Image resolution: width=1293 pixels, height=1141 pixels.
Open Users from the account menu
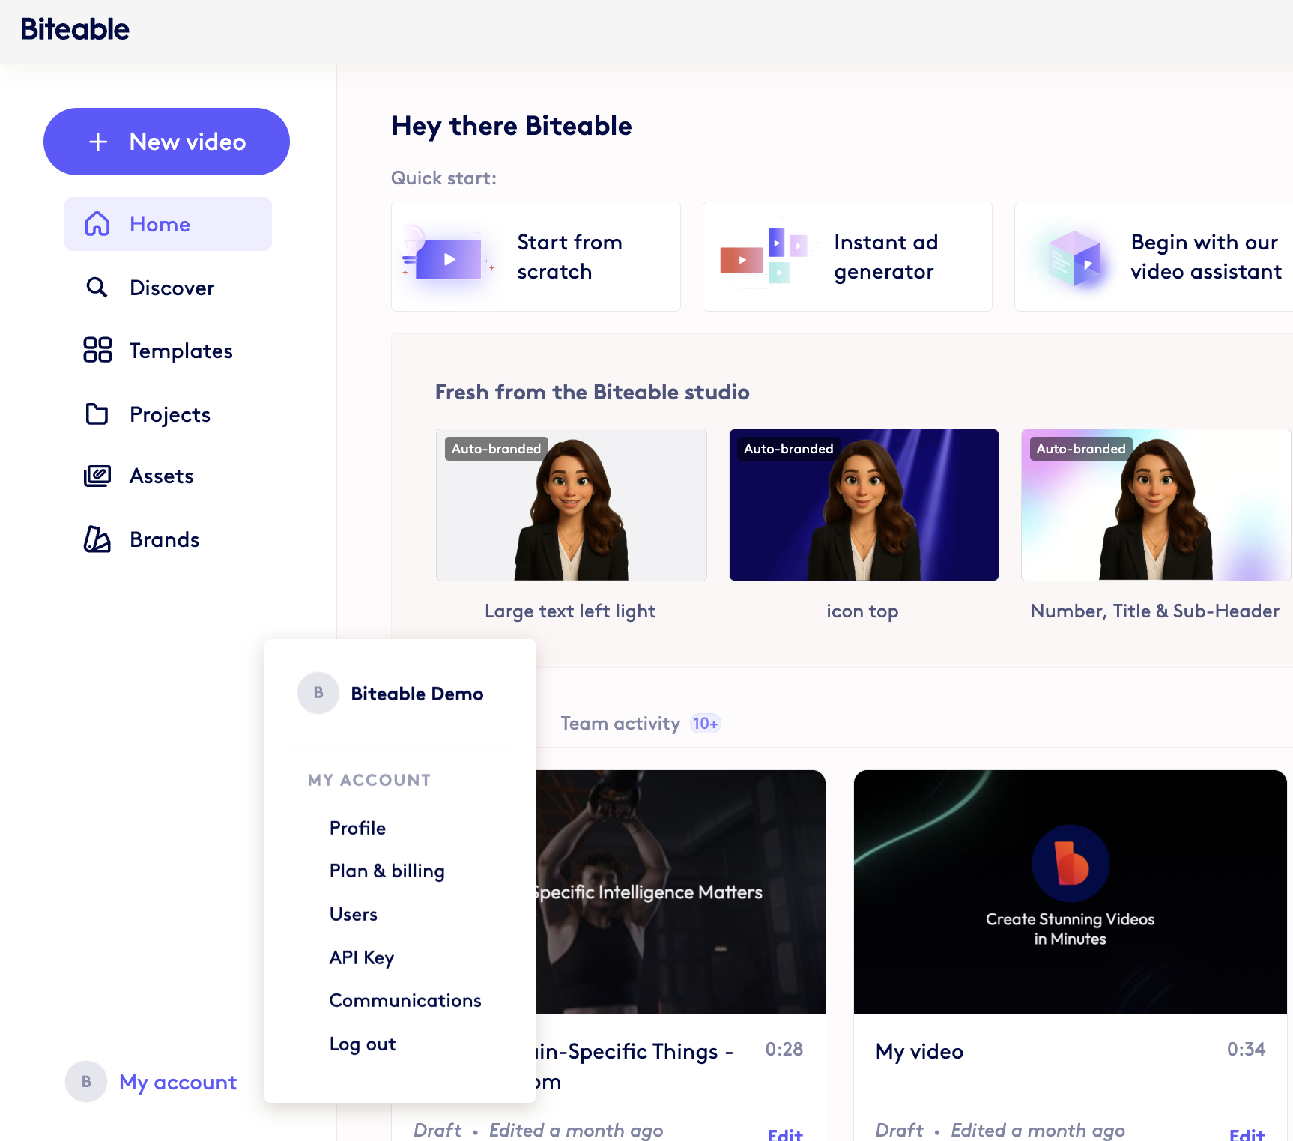click(353, 914)
